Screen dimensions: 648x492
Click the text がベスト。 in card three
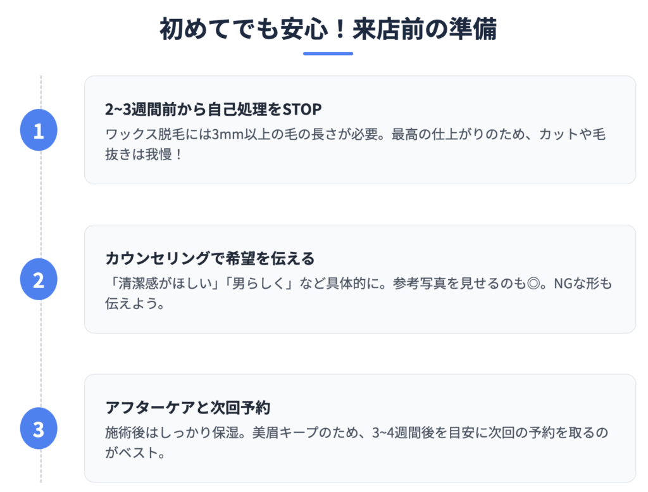click(x=135, y=453)
